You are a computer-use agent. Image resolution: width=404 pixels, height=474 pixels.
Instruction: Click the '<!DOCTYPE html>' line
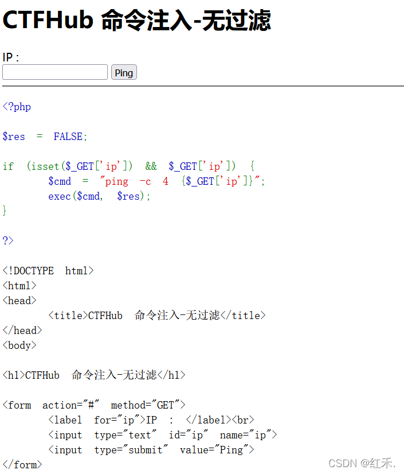click(48, 270)
